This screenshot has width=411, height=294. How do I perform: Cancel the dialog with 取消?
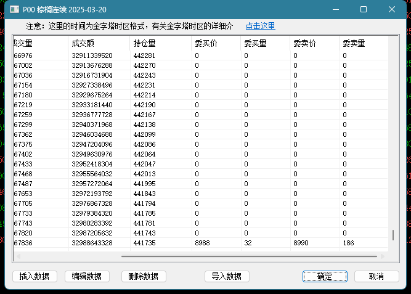click(376, 276)
